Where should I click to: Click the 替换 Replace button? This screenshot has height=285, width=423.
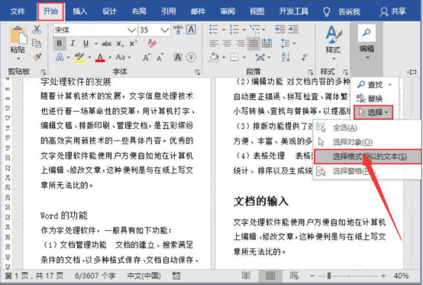370,99
